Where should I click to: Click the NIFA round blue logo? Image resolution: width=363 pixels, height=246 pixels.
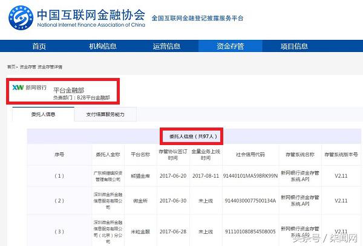(x=21, y=18)
